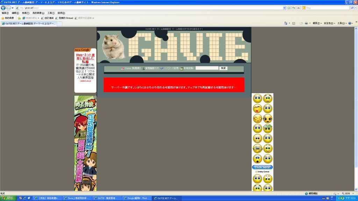Stop loading with the red X icon
The image size is (358, 201).
coord(299,8)
